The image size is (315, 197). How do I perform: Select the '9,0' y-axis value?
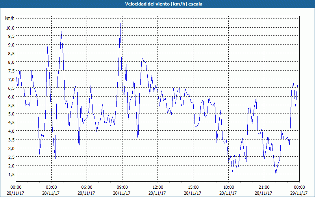[11, 45]
